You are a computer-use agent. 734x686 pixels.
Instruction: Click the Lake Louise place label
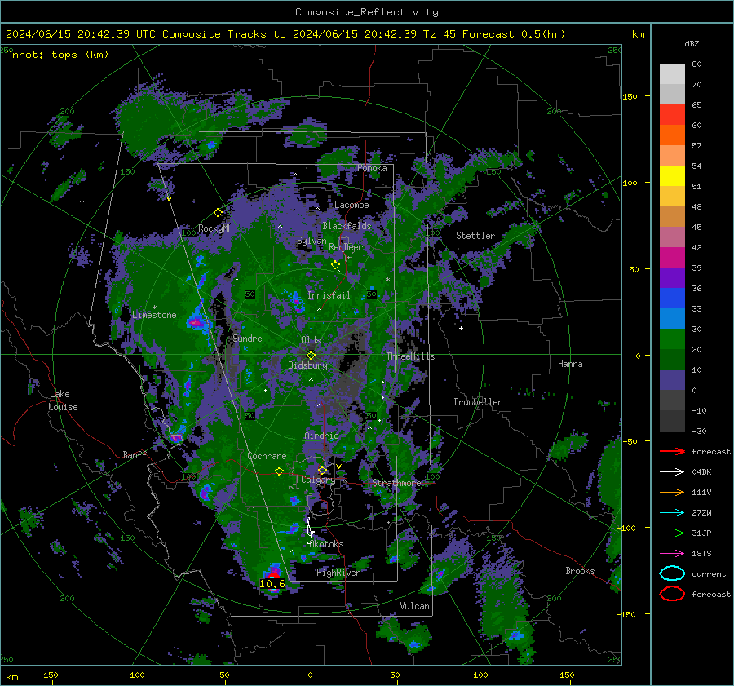coord(63,401)
